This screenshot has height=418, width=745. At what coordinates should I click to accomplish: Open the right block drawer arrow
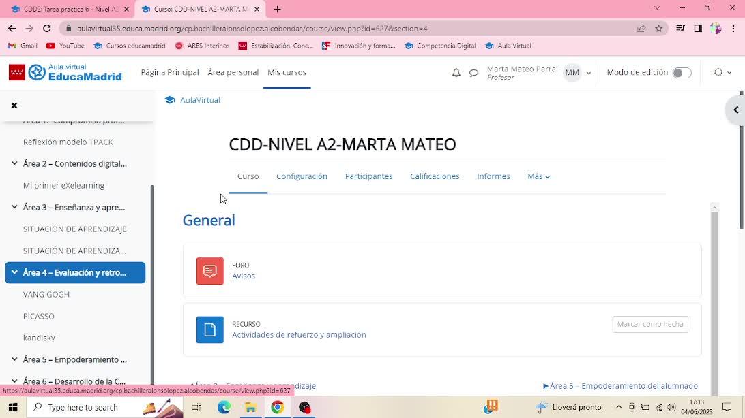[x=736, y=110]
